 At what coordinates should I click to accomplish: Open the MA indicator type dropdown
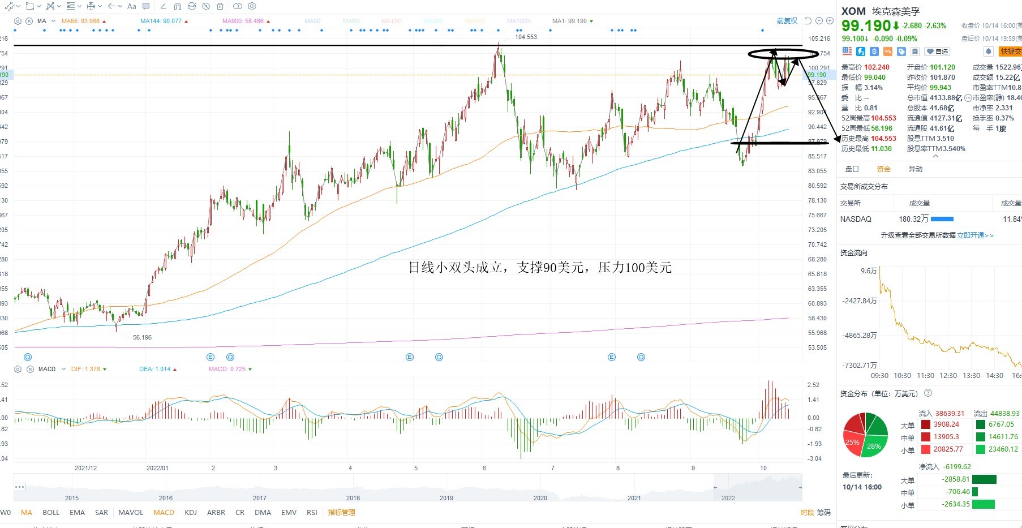pyautogui.click(x=54, y=21)
